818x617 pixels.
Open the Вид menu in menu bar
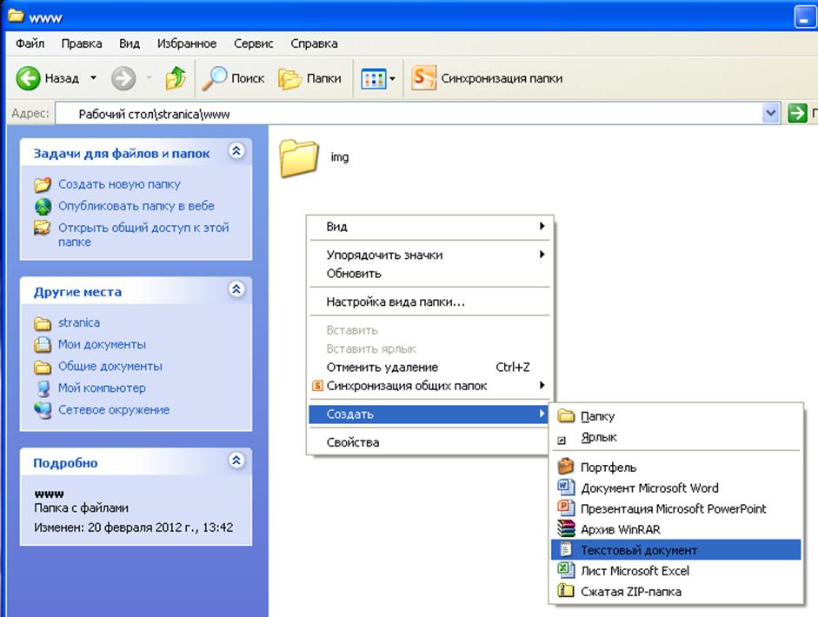click(x=129, y=43)
